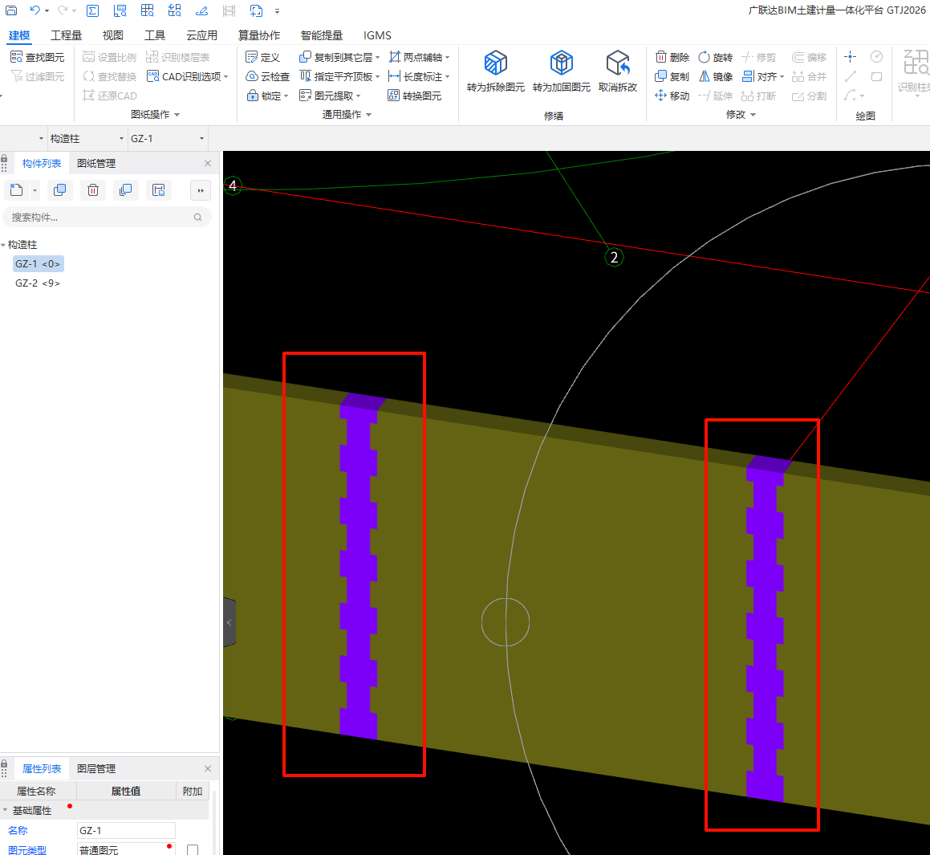Open the 构造柱 component type dropdown

coord(122,138)
